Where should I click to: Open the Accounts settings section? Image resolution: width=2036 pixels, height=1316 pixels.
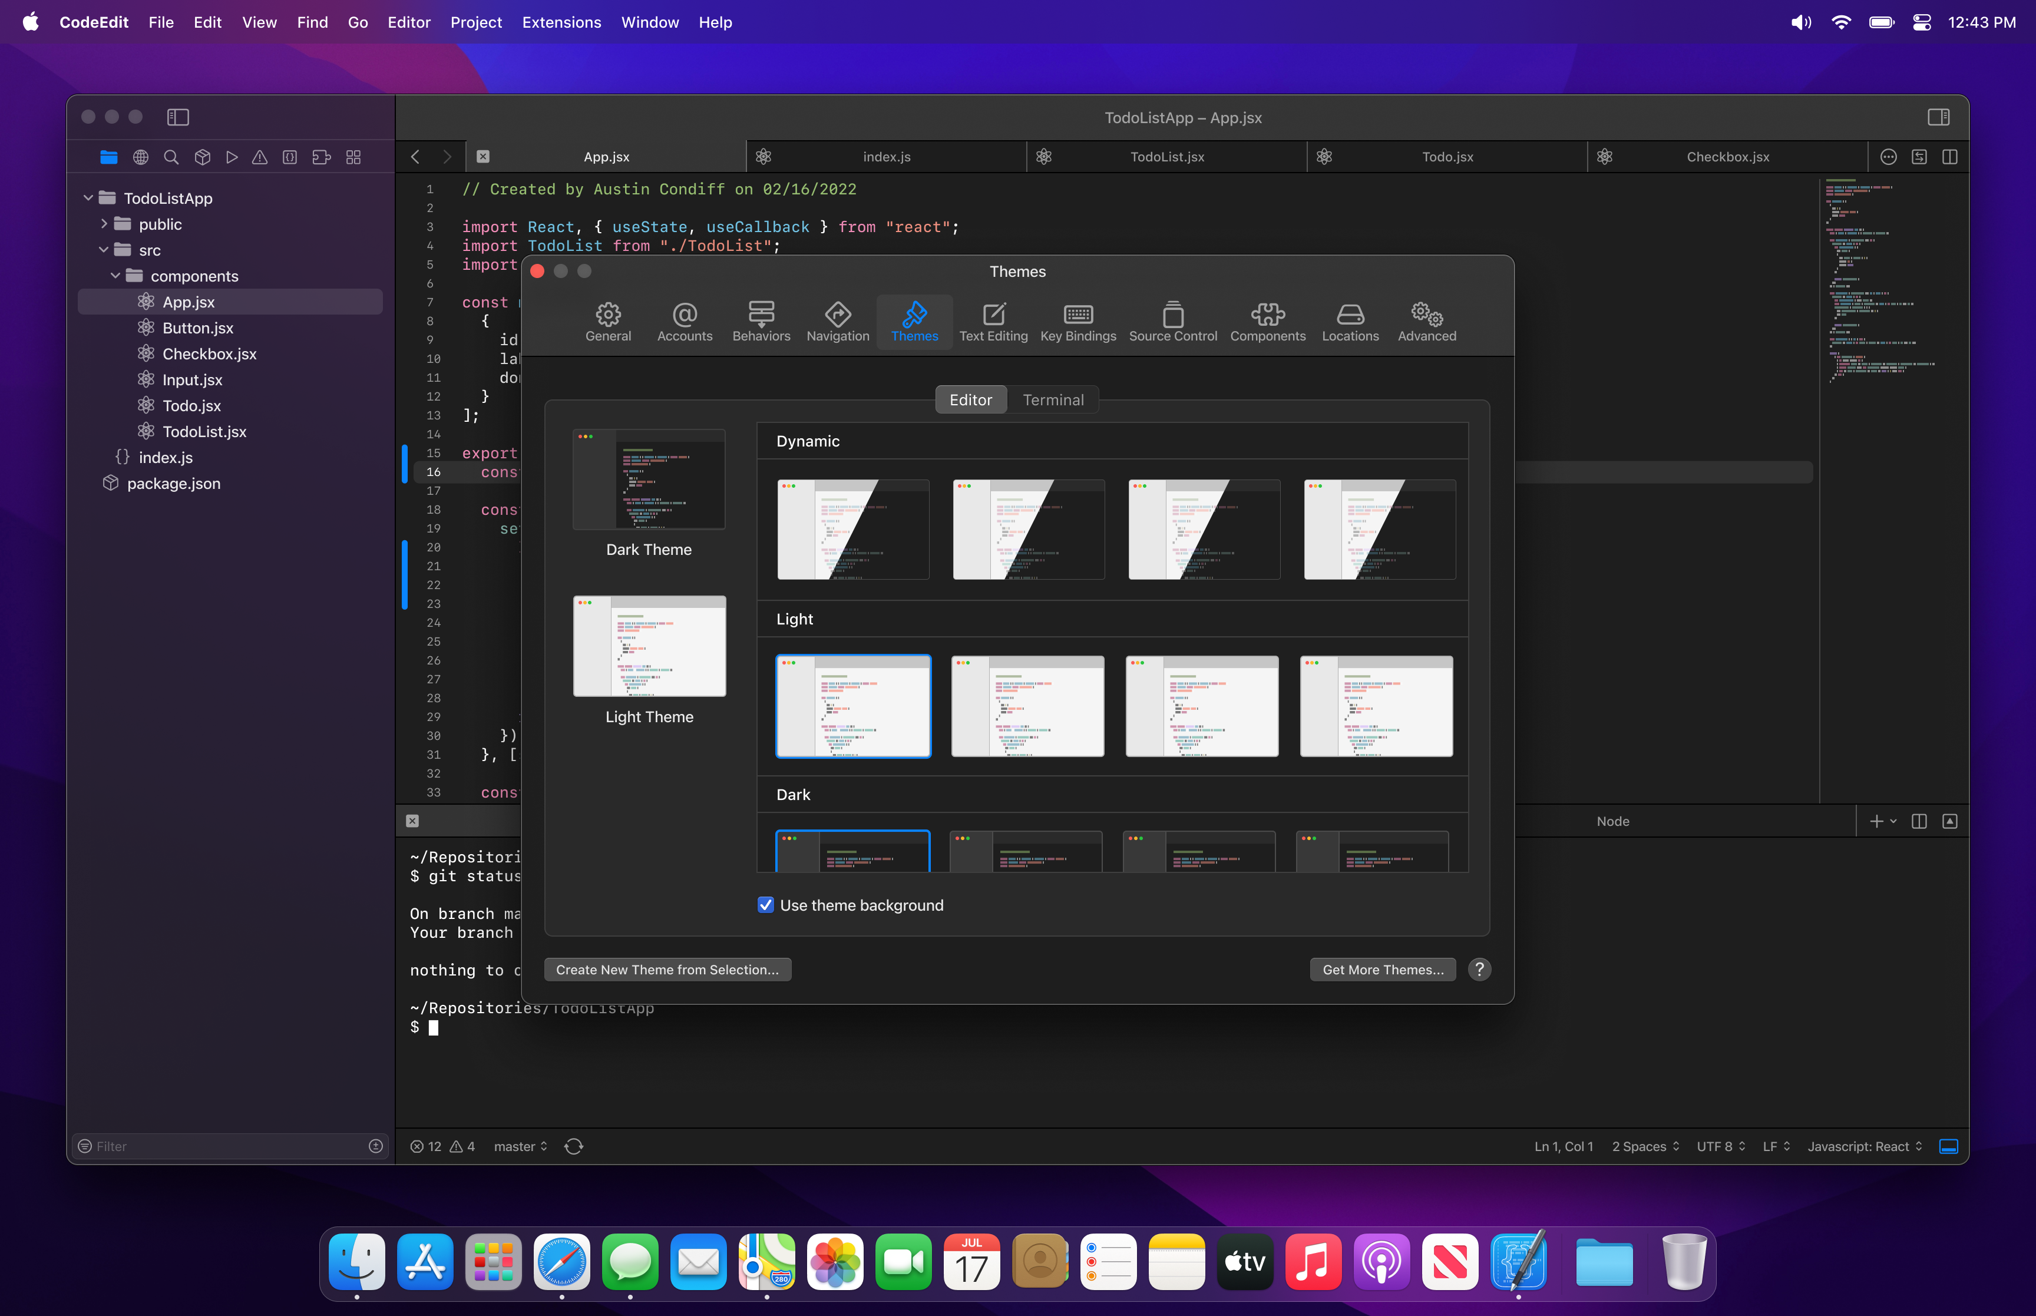tap(685, 322)
